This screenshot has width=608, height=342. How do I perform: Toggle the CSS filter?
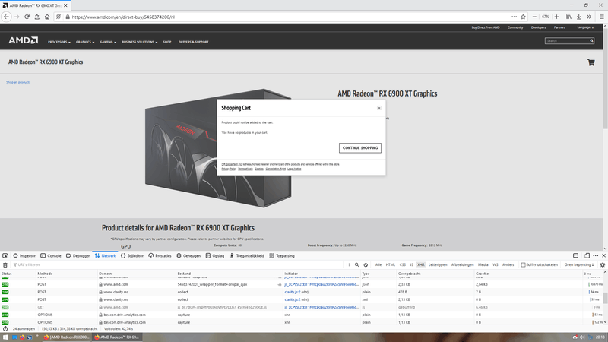(403, 264)
